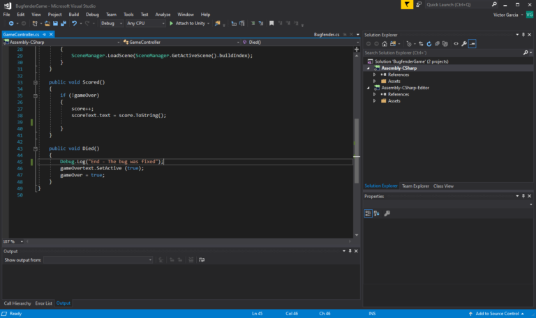Click the Open File folder icon
Image resolution: width=536 pixels, height=318 pixels.
coord(47,23)
